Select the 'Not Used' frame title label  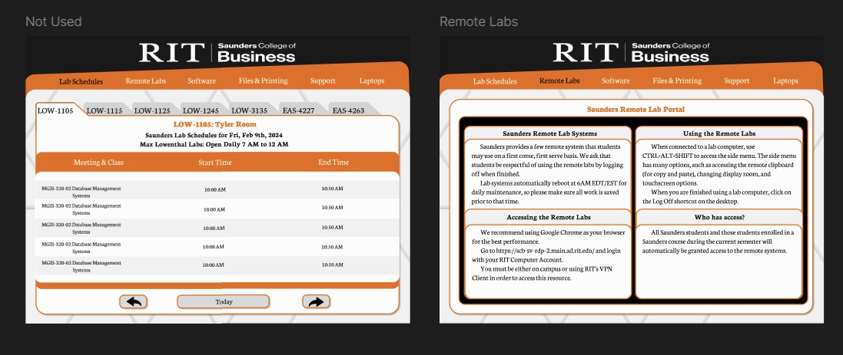click(54, 21)
